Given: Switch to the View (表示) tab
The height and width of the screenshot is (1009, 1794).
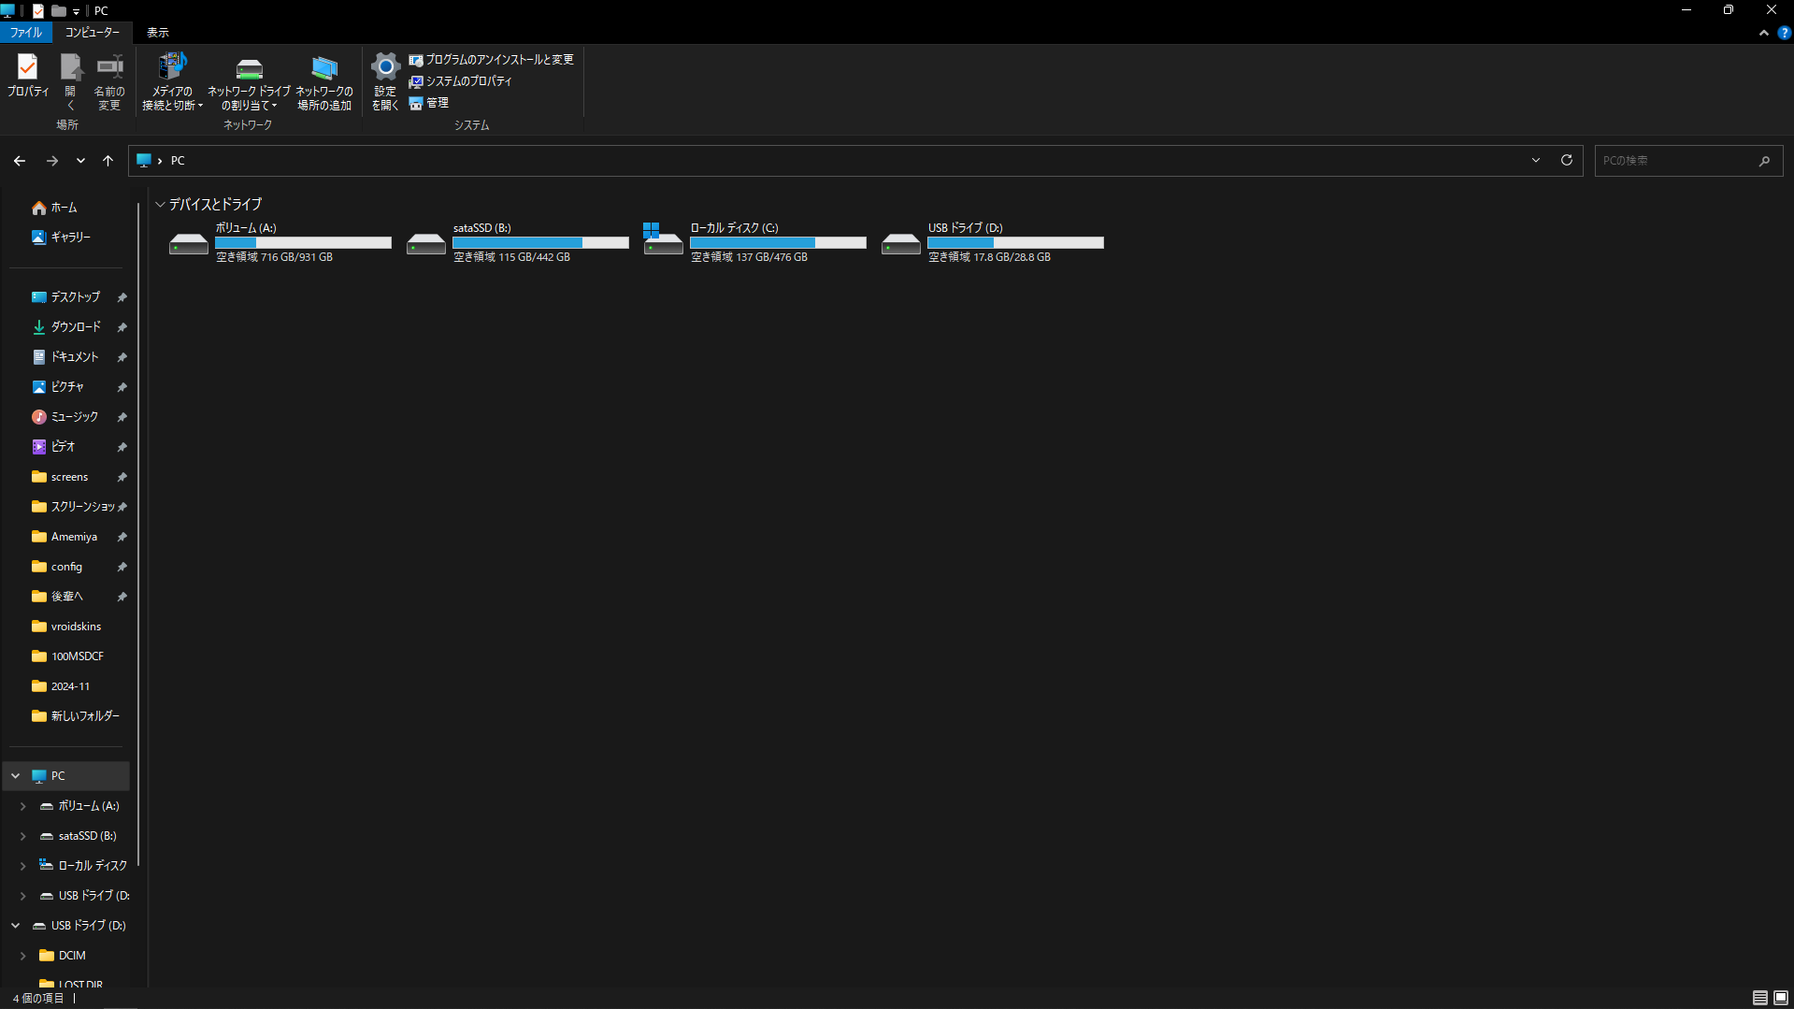Looking at the screenshot, I should coord(158,32).
